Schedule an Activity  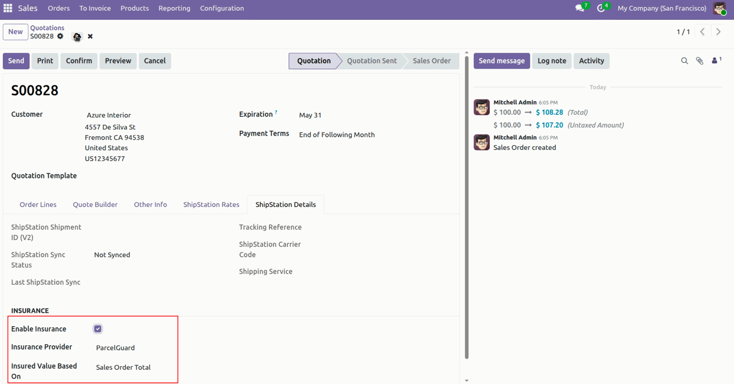[x=591, y=61]
